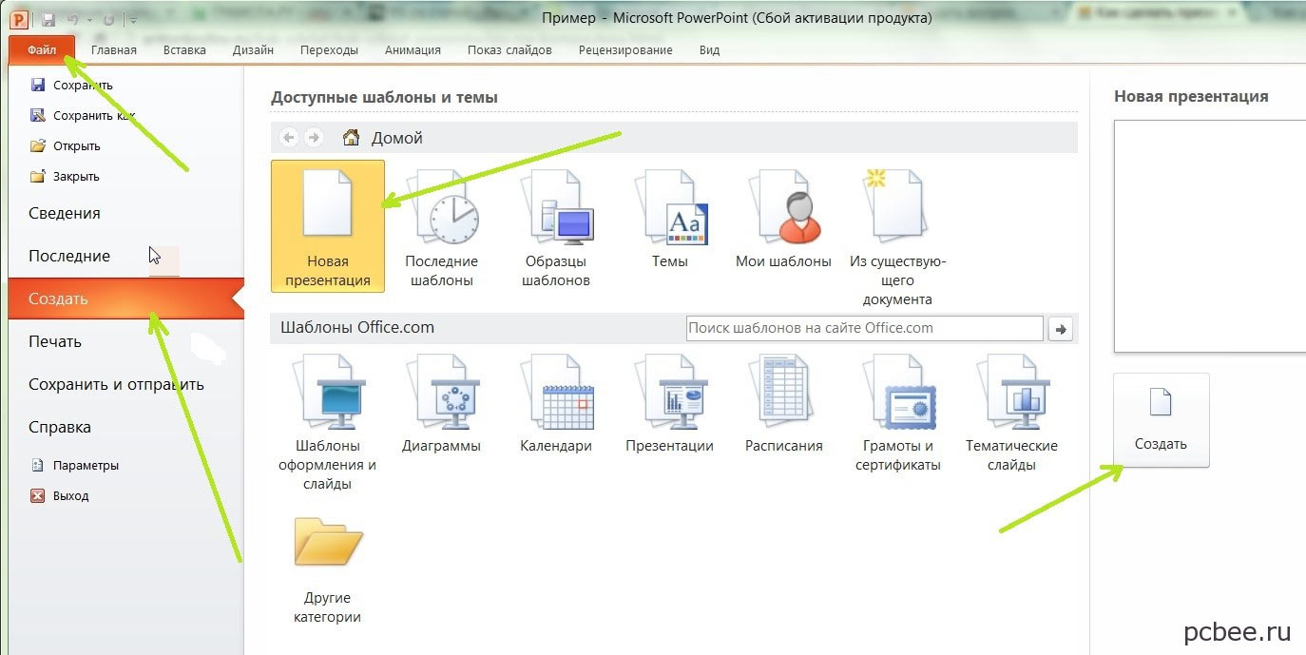This screenshot has height=655, width=1306.
Task: Click the quick access Undo icon
Action: [73, 19]
